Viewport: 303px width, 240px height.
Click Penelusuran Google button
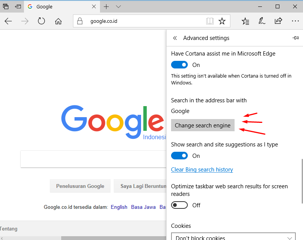pos(80,186)
